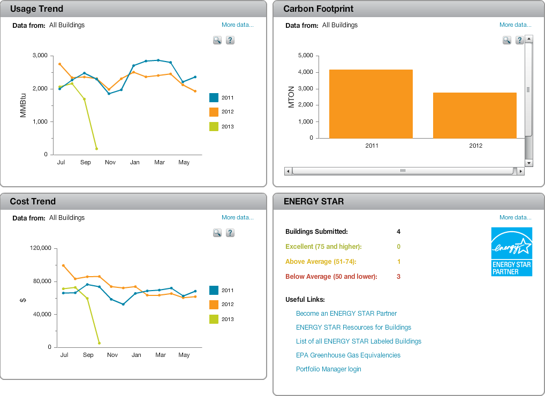
Task: Open Become an ENERGY STAR Partner link
Action: click(346, 314)
